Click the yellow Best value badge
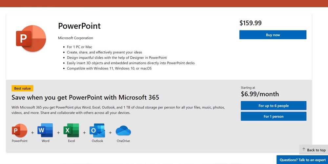This screenshot has width=328, height=164. 22,88
